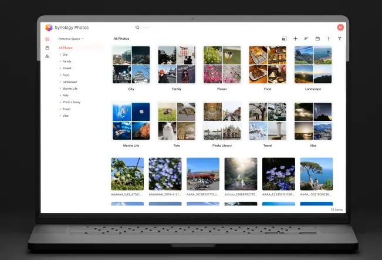Screen dimensions: 382x260
Task: Select the Marine Life folder in sidebar
Action: [x=70, y=89]
